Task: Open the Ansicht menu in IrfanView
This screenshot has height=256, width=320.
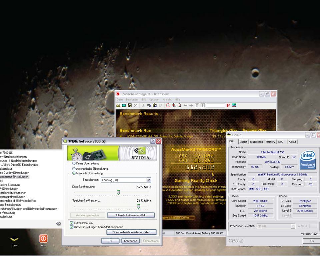Action: point(167,100)
